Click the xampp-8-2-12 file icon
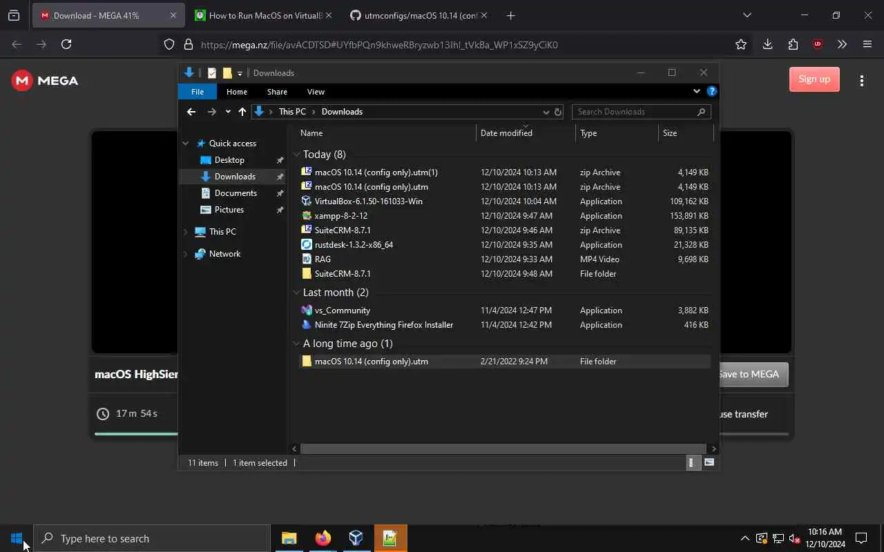Viewport: 884px width, 552px height. tap(307, 216)
